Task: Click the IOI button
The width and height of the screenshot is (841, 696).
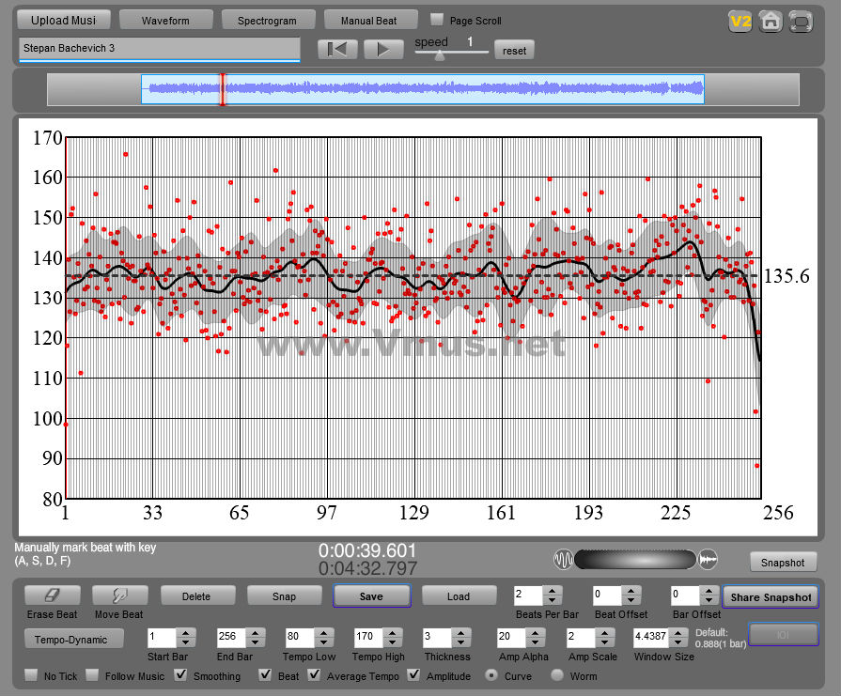Action: coord(783,635)
